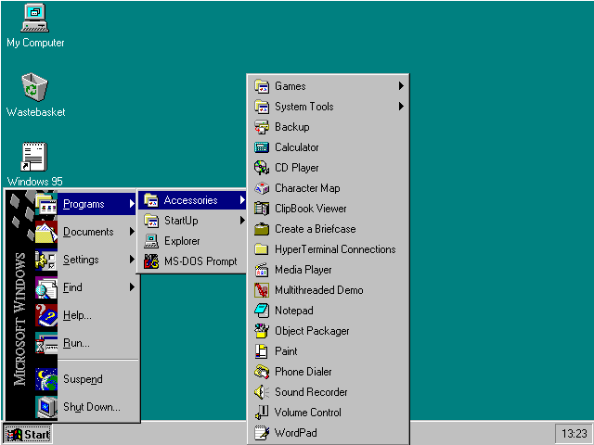Click the WordPad icon
594x445 pixels.
(x=262, y=433)
